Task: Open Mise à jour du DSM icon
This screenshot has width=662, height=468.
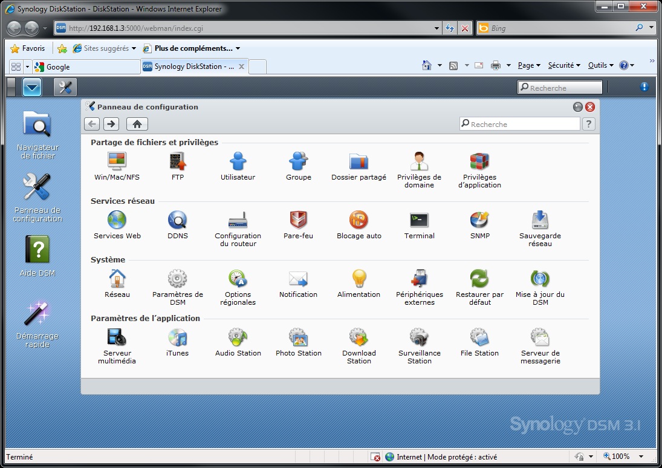Action: pyautogui.click(x=540, y=278)
